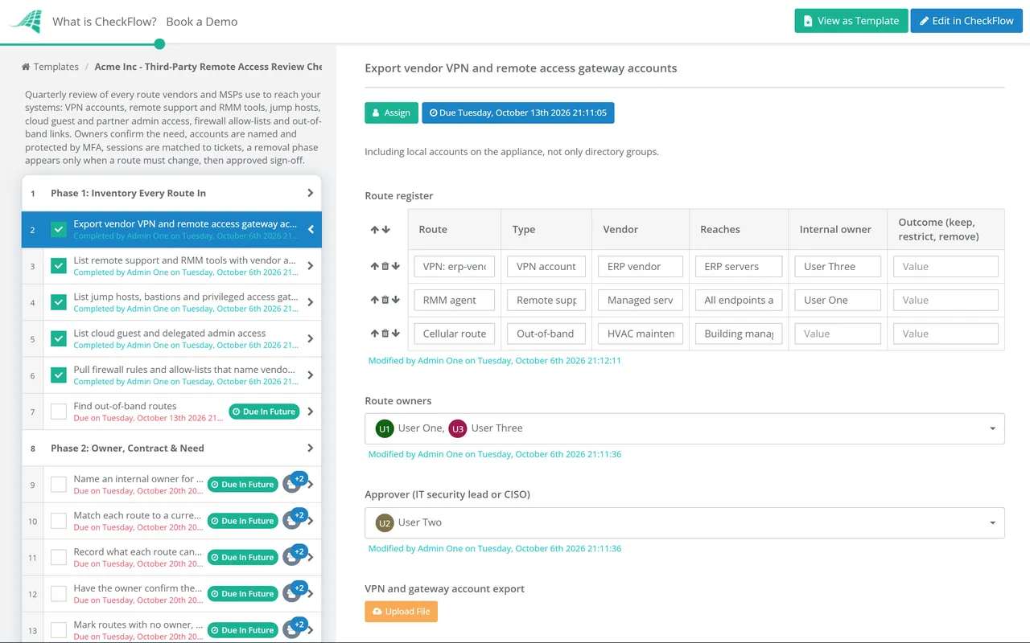Click the Due Tuesday October 13th button
This screenshot has width=1030, height=643.
[x=518, y=113]
